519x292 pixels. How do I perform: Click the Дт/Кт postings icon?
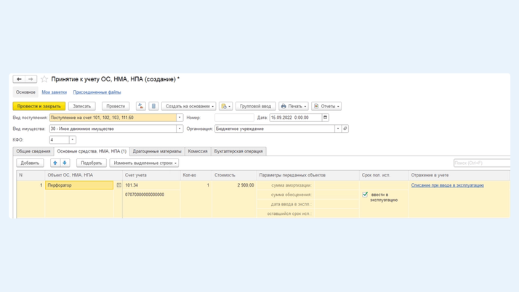tap(141, 106)
